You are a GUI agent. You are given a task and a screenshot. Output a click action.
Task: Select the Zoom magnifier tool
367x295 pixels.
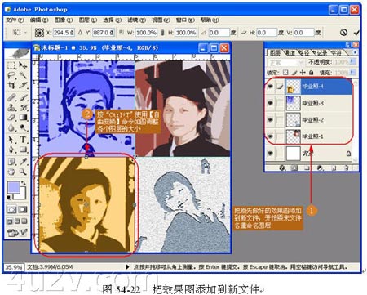pyautogui.click(x=23, y=172)
